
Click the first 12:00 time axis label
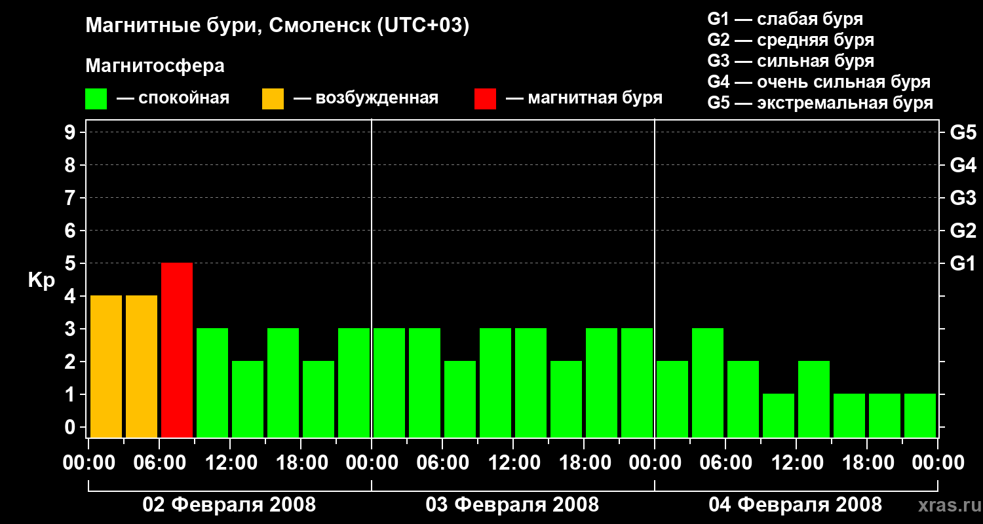pyautogui.click(x=231, y=463)
